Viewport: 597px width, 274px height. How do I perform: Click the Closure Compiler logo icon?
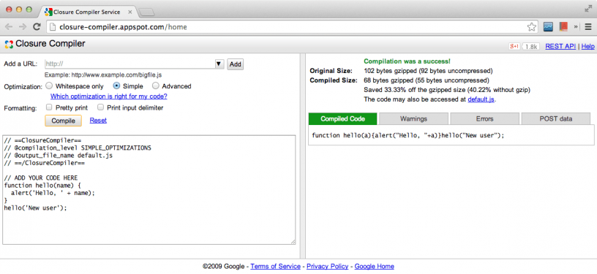click(x=9, y=45)
